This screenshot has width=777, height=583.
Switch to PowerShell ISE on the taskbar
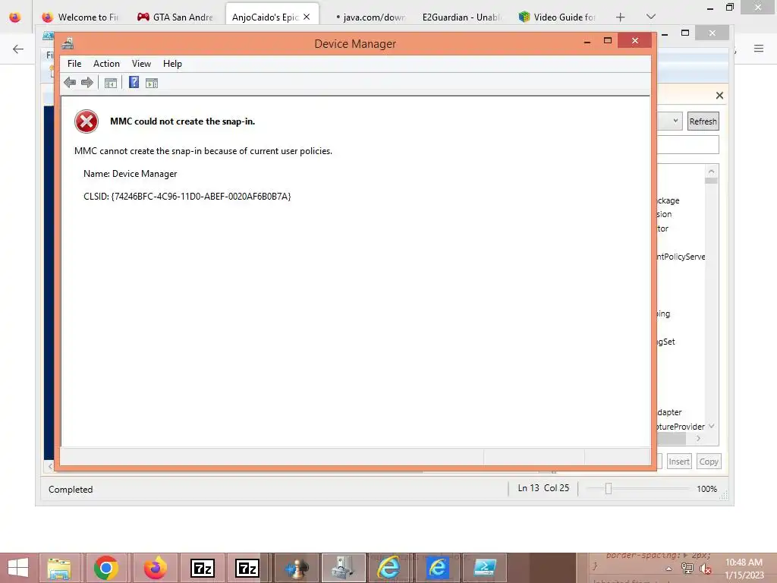(485, 568)
